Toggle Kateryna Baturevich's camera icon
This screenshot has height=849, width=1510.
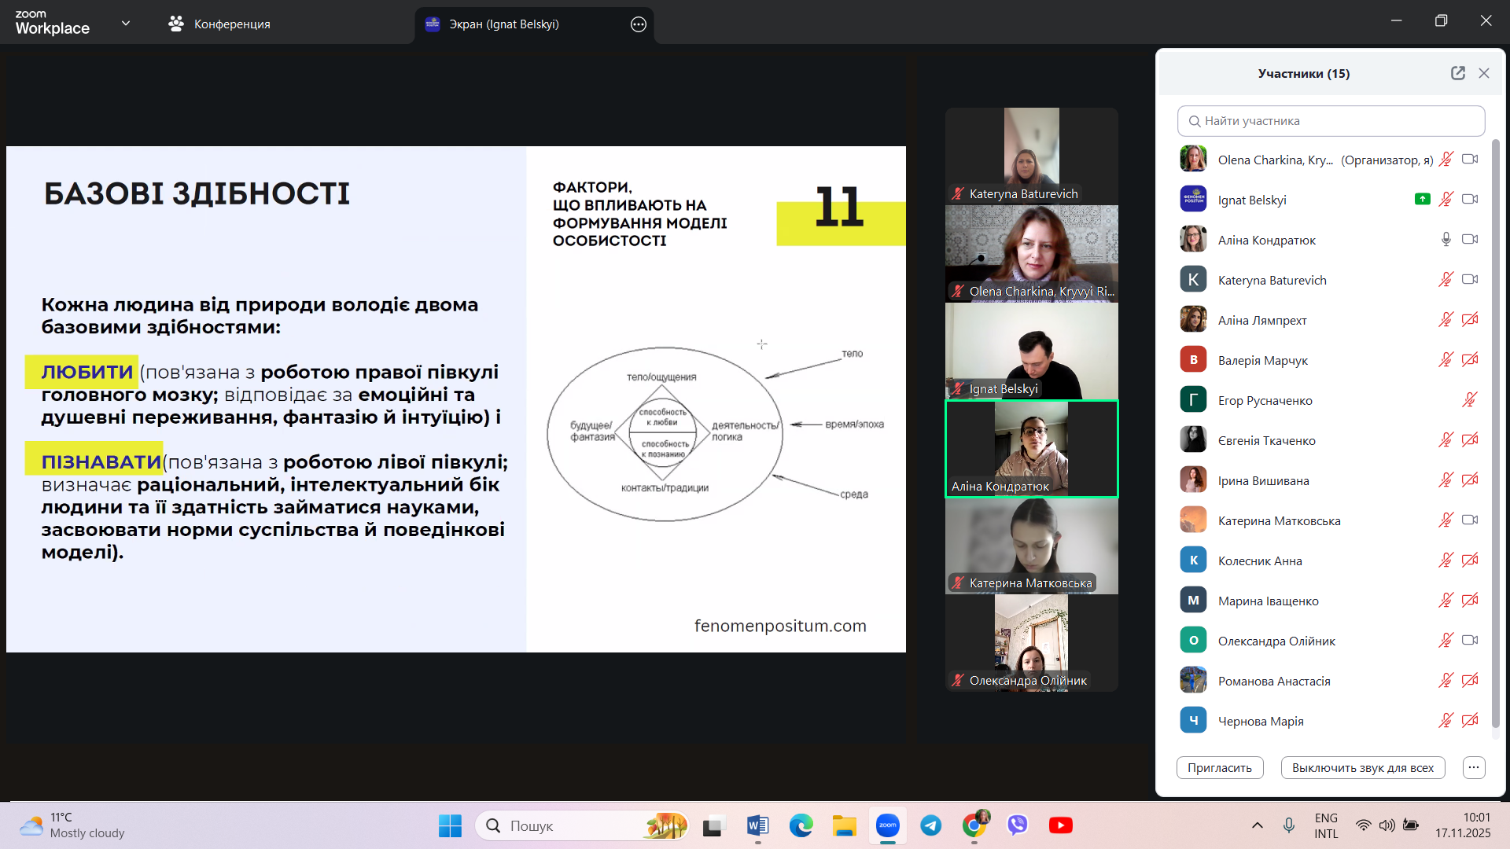(x=1469, y=280)
